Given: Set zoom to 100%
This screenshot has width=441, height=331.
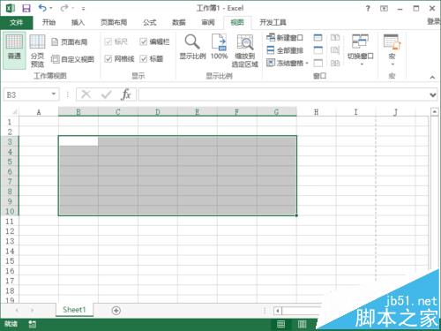Looking at the screenshot, I should coord(219,47).
